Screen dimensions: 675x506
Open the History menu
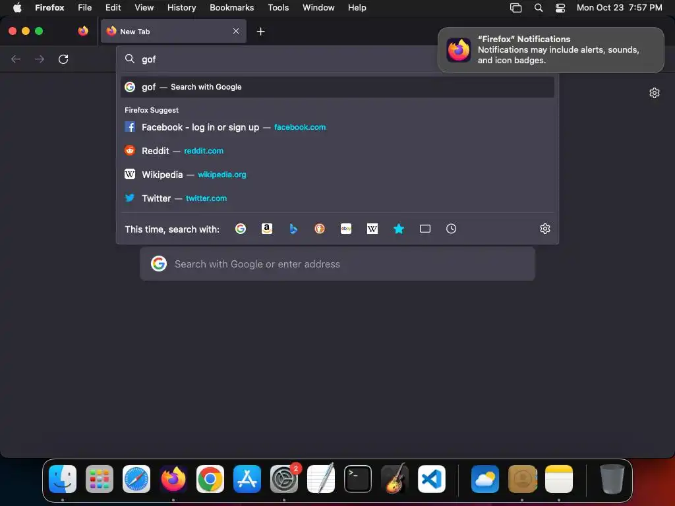182,8
